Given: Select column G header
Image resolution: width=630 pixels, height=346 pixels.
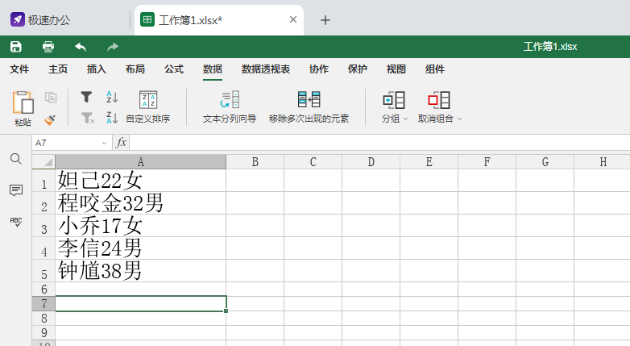Looking at the screenshot, I should [545, 162].
